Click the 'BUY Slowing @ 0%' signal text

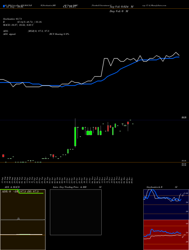(59, 34)
